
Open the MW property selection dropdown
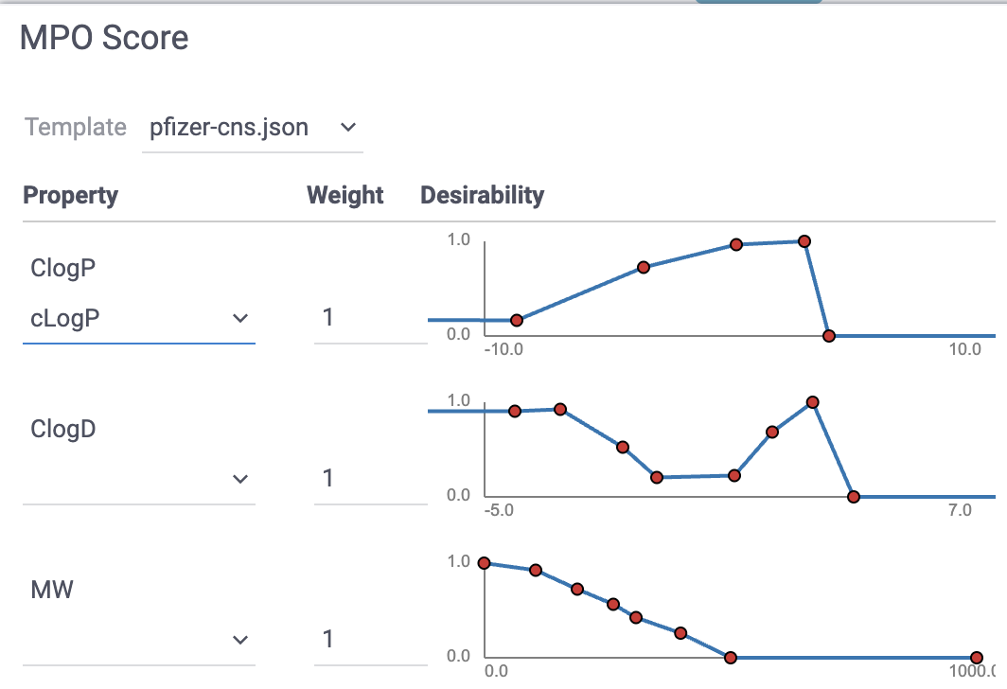tap(138, 640)
